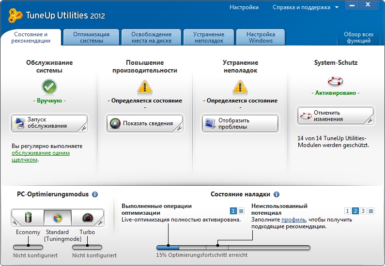Follow the профиль link
Screen dimensions: 385x266
pos(293,220)
